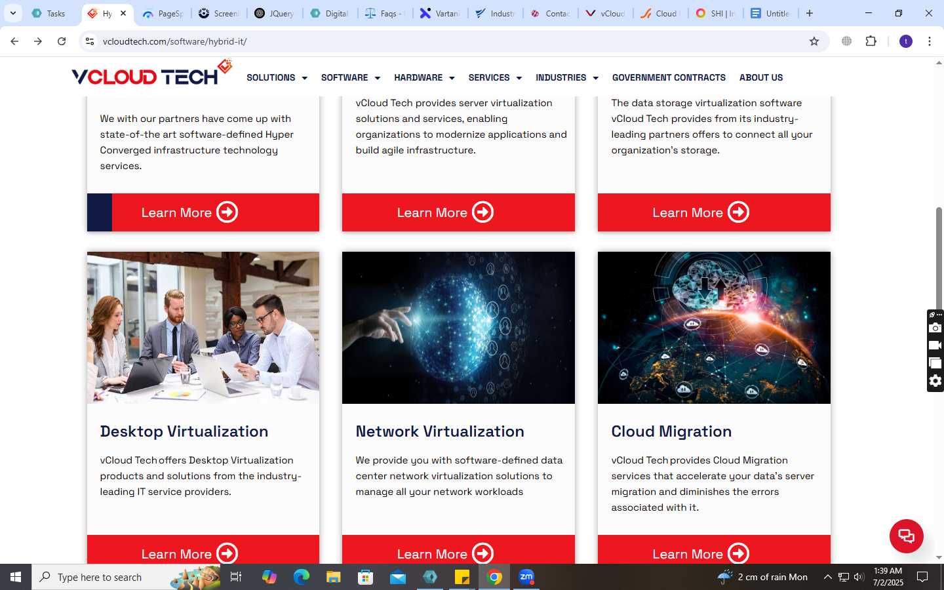Image resolution: width=944 pixels, height=590 pixels.
Task: Expand the Services dropdown menu
Action: [495, 77]
